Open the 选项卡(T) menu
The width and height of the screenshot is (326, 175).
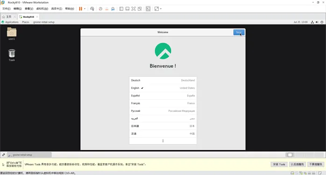(57, 8)
